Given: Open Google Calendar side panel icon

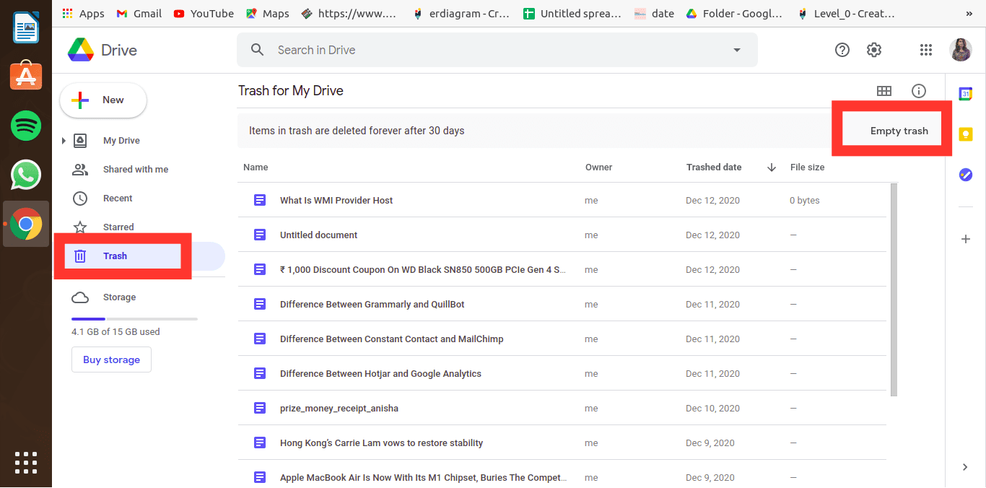Looking at the screenshot, I should [x=965, y=94].
